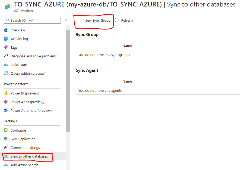Open Geo-Replication settings
The height and width of the screenshot is (170, 240).
(x=23, y=139)
